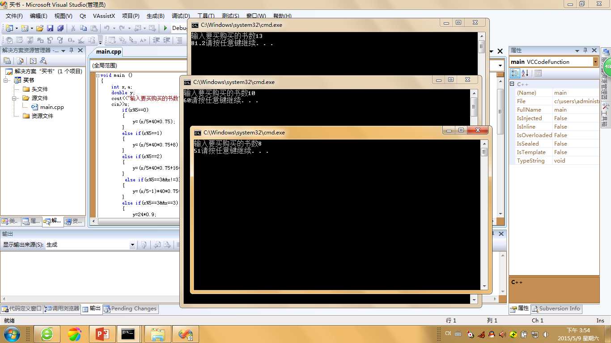Click the IsInline property row
This screenshot has height=343, width=611.
point(554,127)
